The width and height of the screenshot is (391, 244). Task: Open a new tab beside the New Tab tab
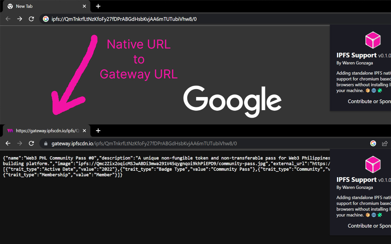point(98,6)
